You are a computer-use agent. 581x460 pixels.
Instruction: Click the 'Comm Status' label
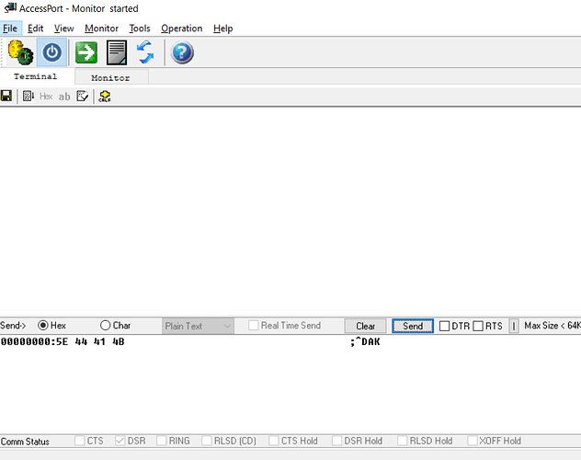coord(25,442)
